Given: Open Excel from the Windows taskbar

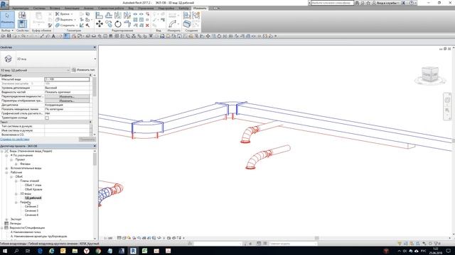Looking at the screenshot, I should click(x=144, y=251).
